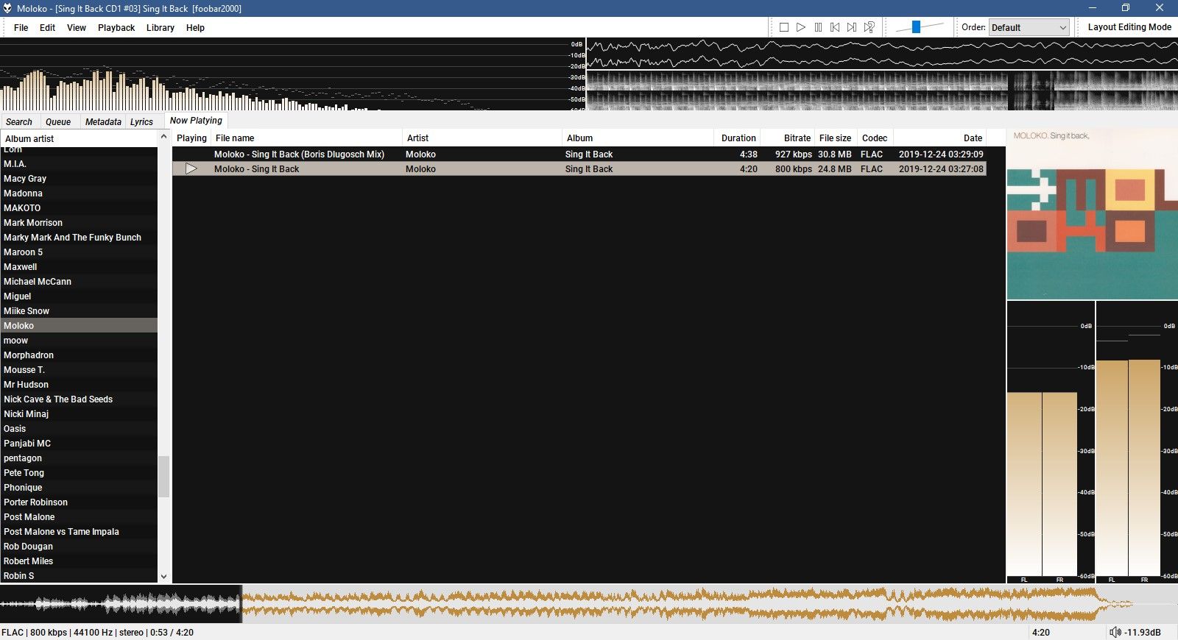The height and width of the screenshot is (640, 1178).
Task: Click the speaker icon in status bar
Action: coord(1115,632)
